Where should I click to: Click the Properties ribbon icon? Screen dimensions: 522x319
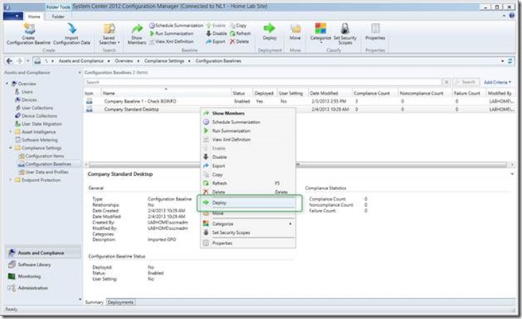coord(376,32)
